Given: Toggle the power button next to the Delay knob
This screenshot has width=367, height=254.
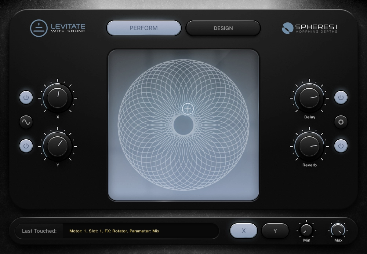Looking at the screenshot, I should (x=341, y=98).
